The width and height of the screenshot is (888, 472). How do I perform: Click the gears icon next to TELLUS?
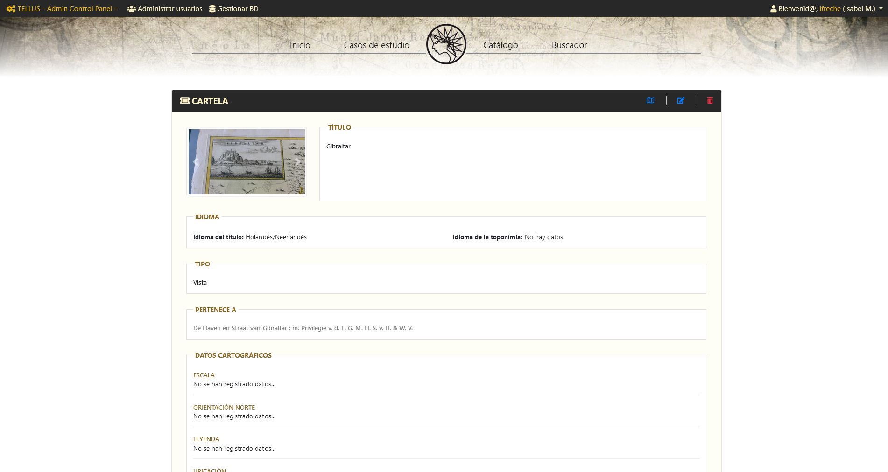pos(10,8)
